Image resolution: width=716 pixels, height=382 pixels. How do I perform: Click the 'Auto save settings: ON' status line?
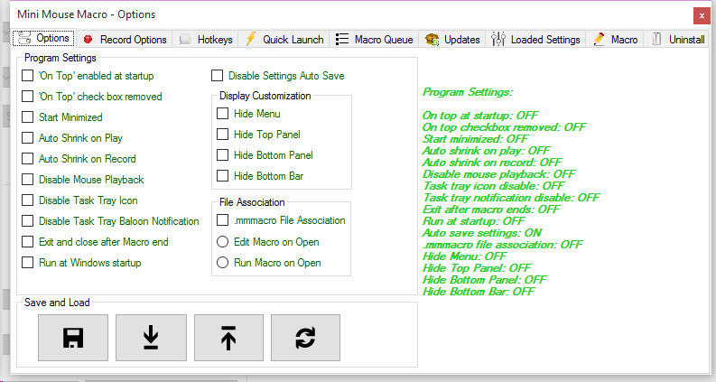[x=482, y=233]
